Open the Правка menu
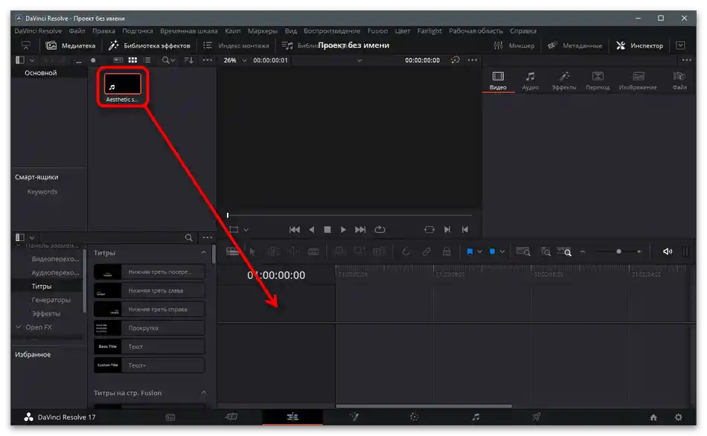 tap(103, 31)
